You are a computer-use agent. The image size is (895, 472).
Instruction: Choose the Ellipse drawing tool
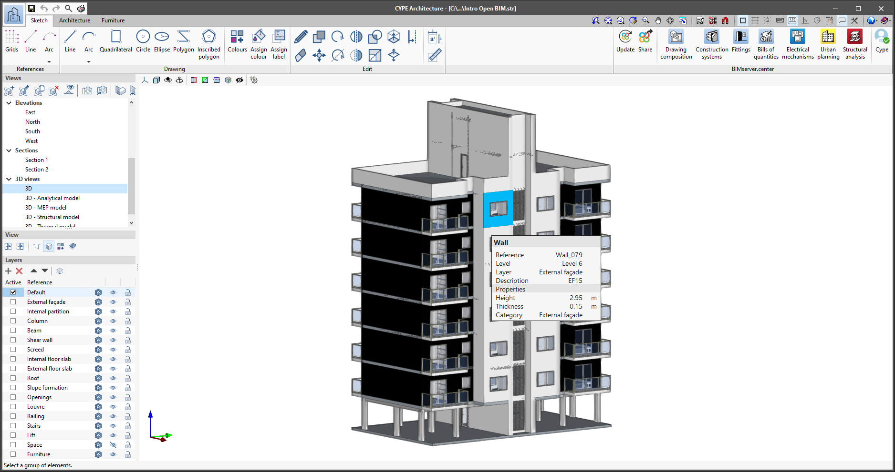[x=162, y=41]
